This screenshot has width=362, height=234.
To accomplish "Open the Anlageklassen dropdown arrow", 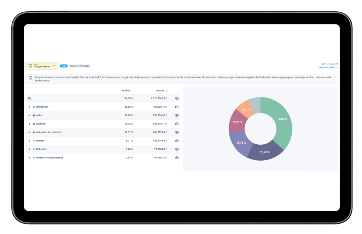I will point(53,66).
